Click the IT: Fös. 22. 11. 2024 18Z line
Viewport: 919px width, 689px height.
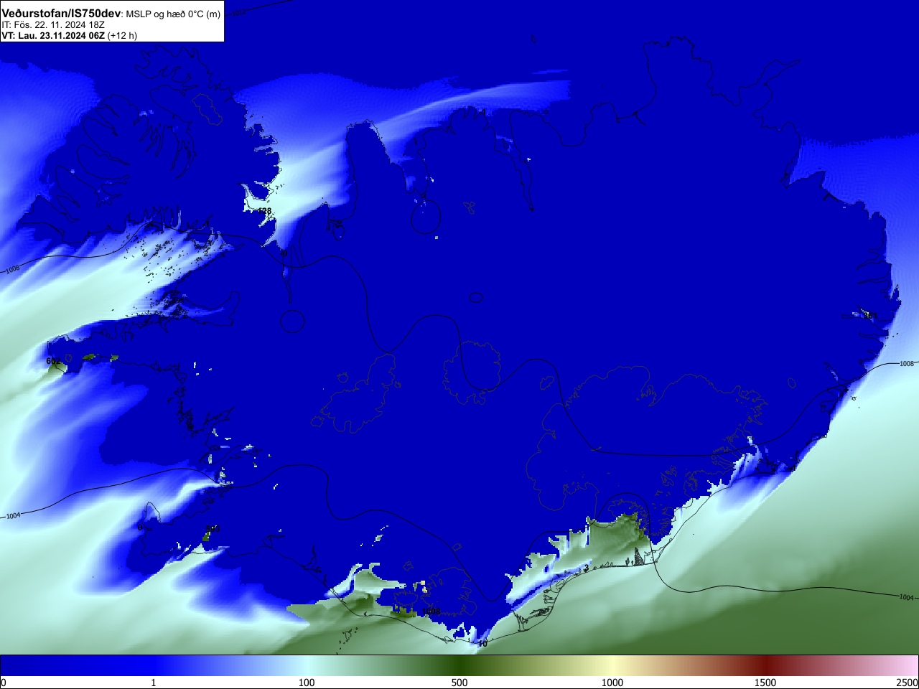[53, 25]
